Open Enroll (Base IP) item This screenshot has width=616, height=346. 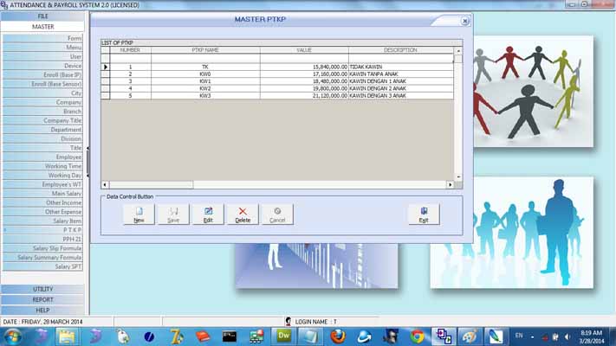tap(42, 74)
